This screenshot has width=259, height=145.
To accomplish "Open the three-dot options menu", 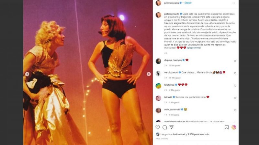I will point(234,3).
